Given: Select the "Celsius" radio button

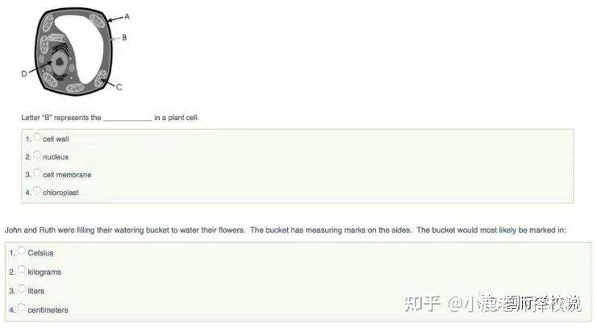Looking at the screenshot, I should click(22, 251).
